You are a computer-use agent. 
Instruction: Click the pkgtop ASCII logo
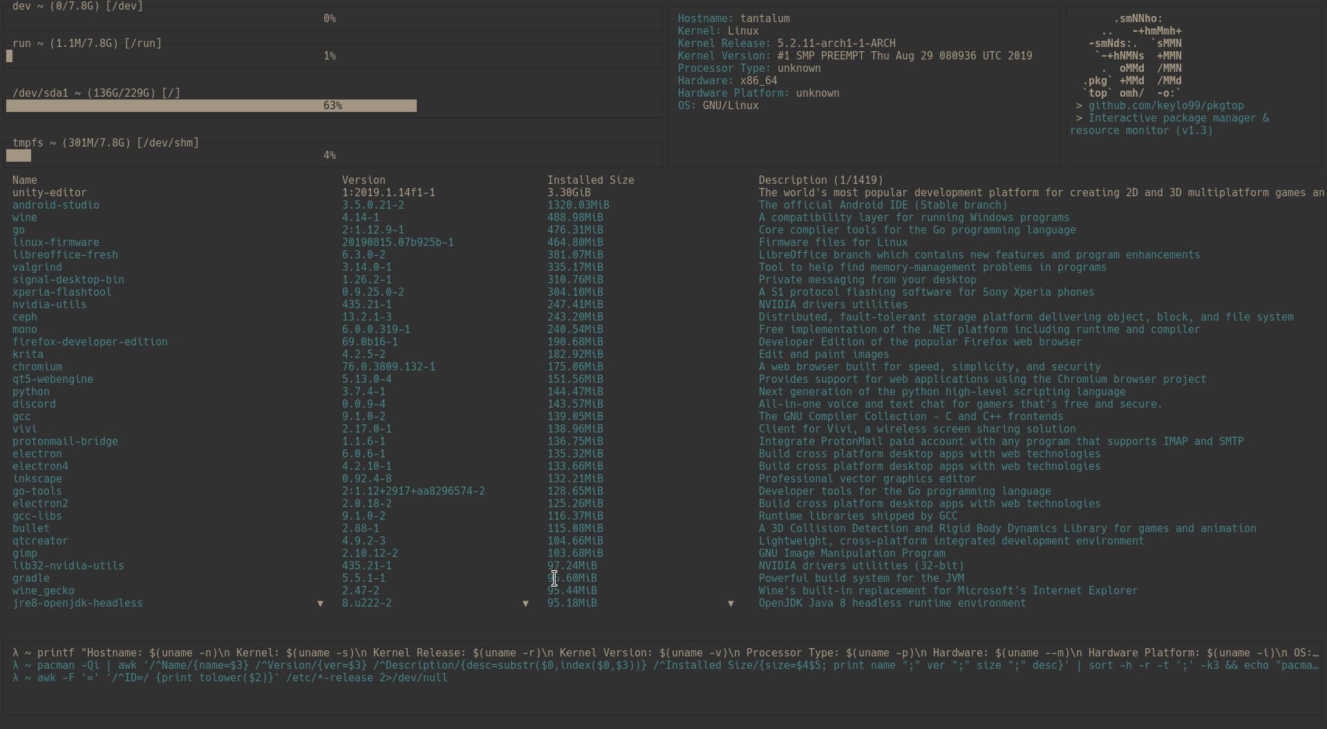pyautogui.click(x=1133, y=56)
